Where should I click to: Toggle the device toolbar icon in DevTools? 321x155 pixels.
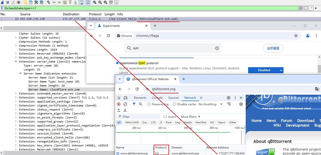coord(126,98)
